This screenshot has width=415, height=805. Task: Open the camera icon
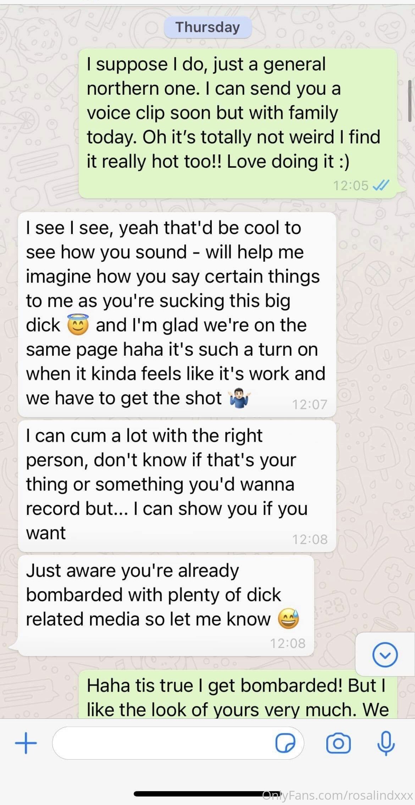pyautogui.click(x=338, y=743)
